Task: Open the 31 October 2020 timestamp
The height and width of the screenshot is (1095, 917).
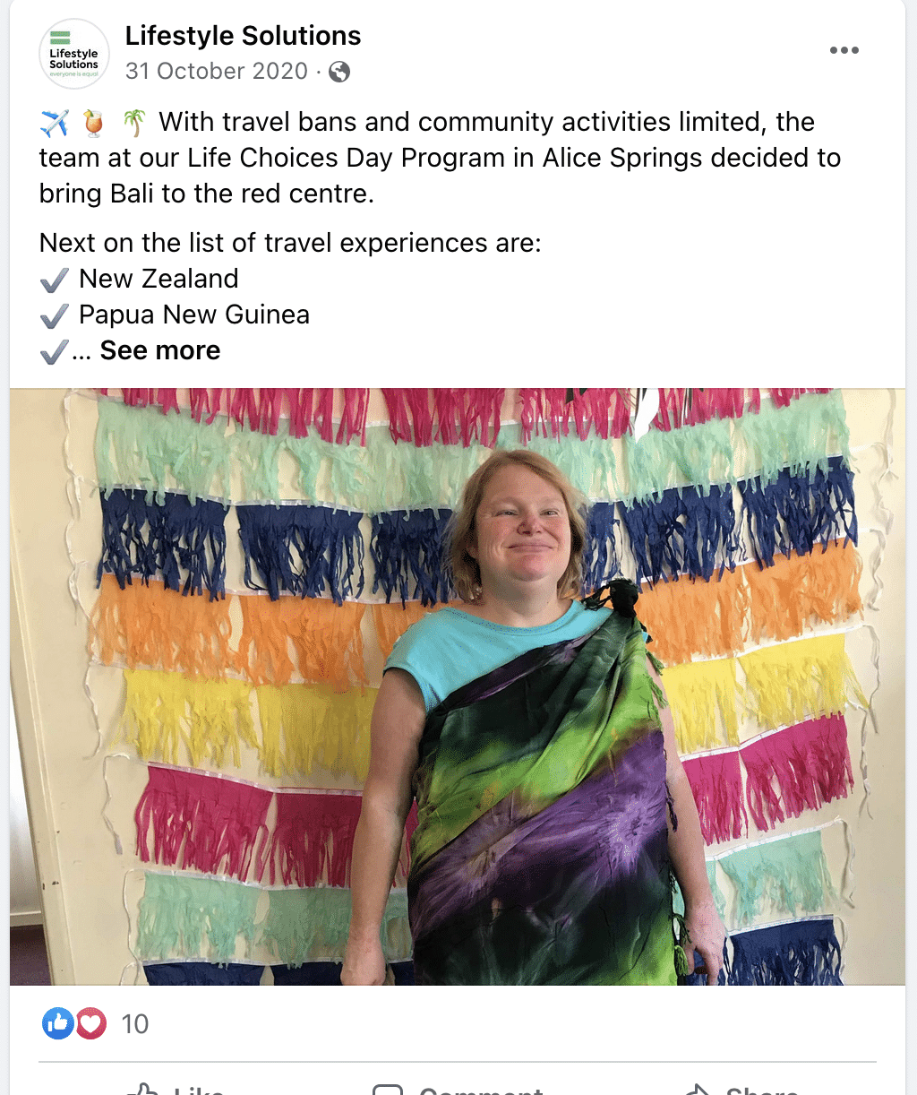Action: click(217, 71)
